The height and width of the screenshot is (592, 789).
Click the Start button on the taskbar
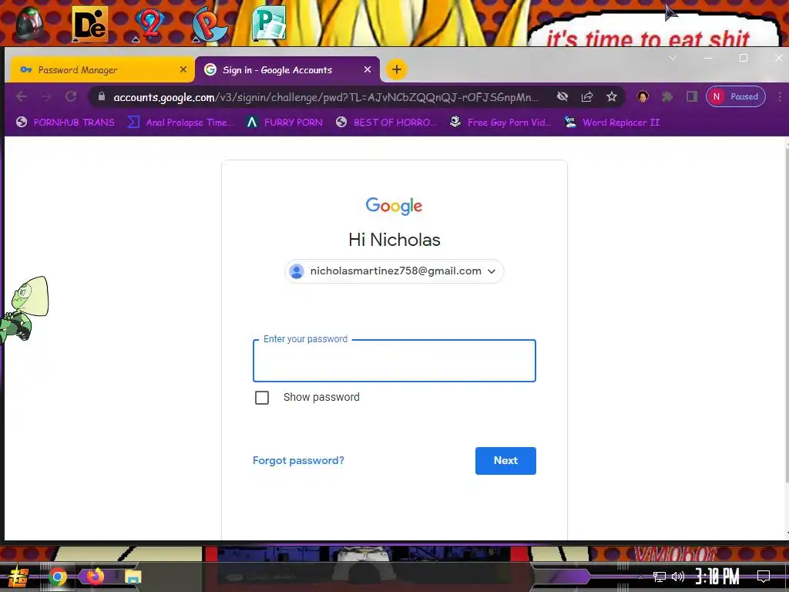pos(18,577)
